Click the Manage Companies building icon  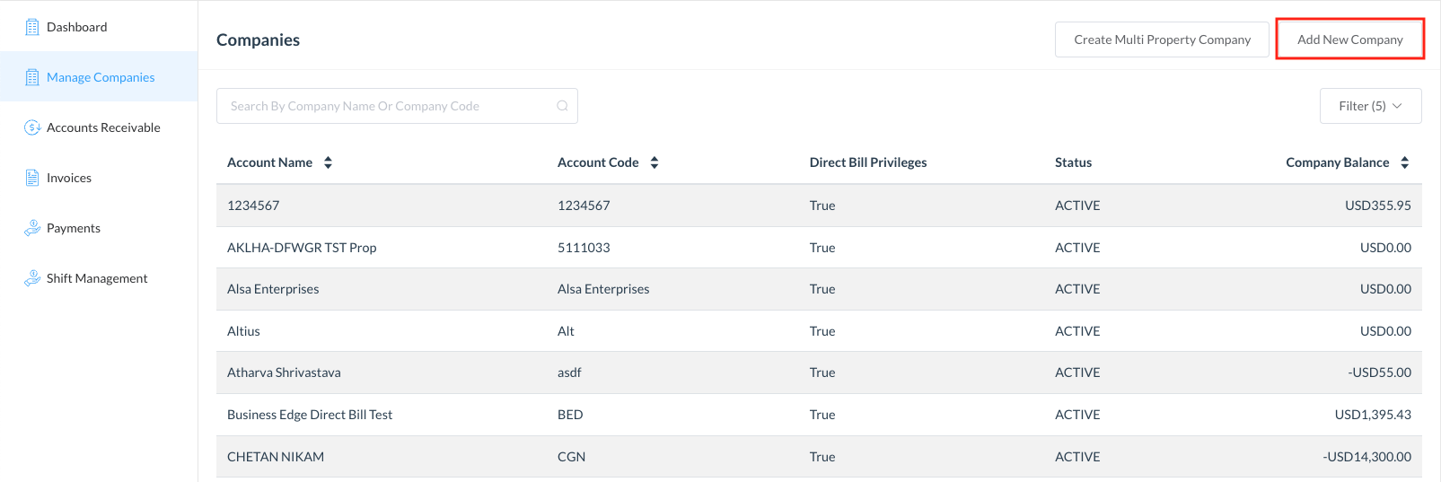tap(32, 77)
